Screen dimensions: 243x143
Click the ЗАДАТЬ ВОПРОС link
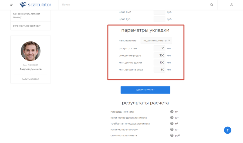31,79
